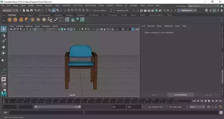This screenshot has height=119, width=224.
Task: Open the No Anim Layer dropdown
Action: coord(176,107)
